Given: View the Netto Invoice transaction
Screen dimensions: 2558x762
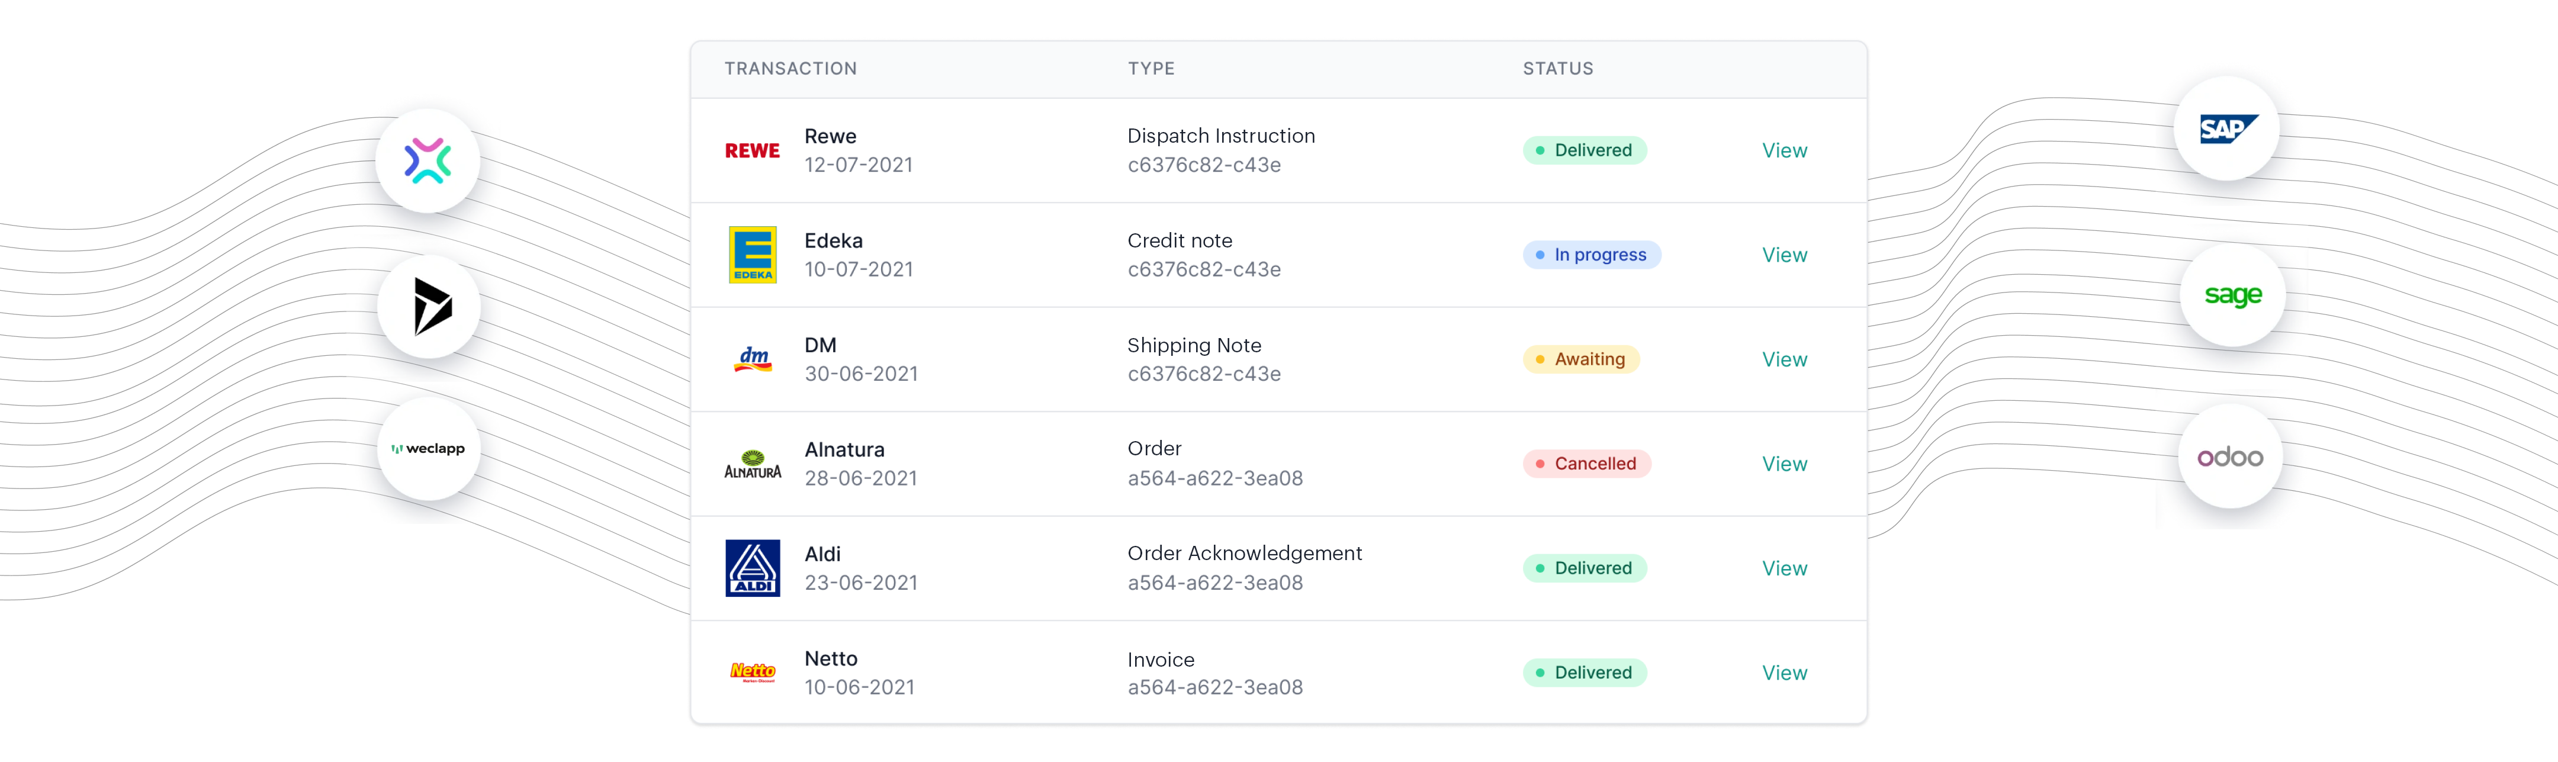Looking at the screenshot, I should coord(1785,673).
